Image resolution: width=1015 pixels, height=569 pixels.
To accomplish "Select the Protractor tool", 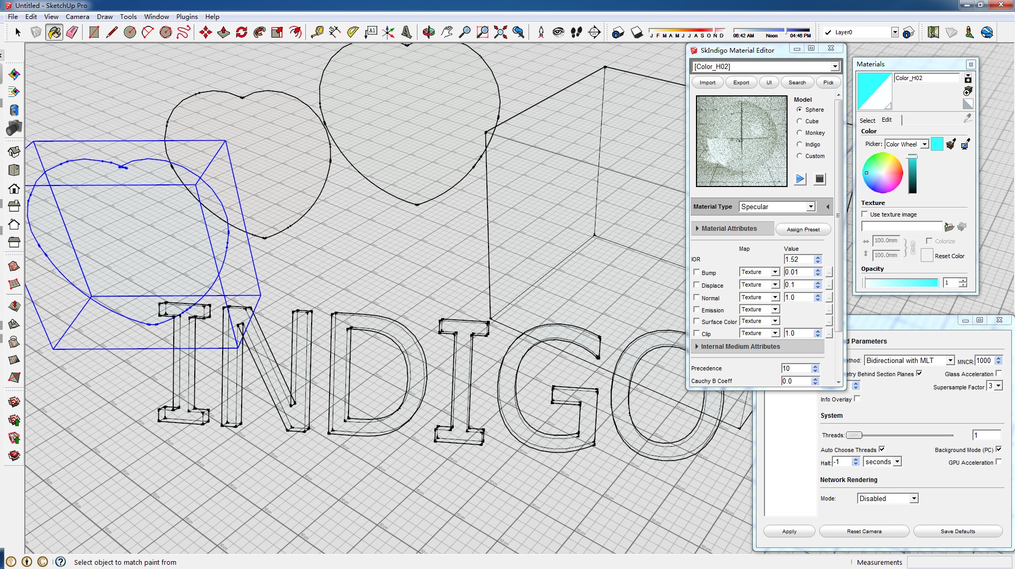I will coord(353,33).
